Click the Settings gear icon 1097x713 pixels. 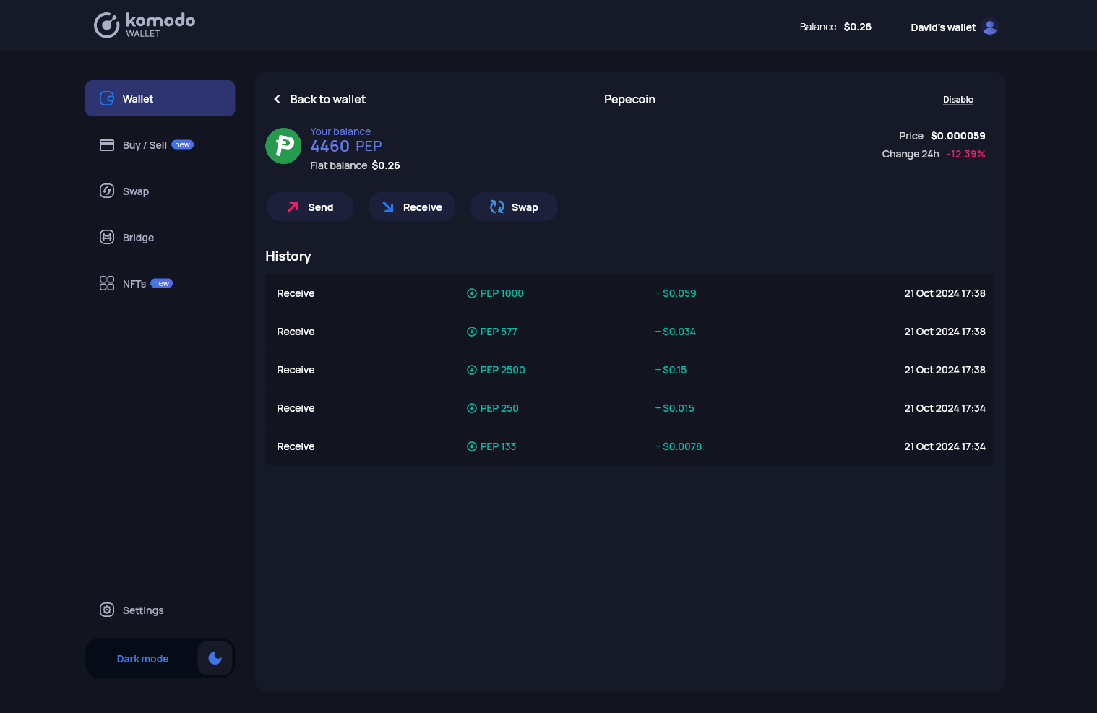tap(107, 610)
